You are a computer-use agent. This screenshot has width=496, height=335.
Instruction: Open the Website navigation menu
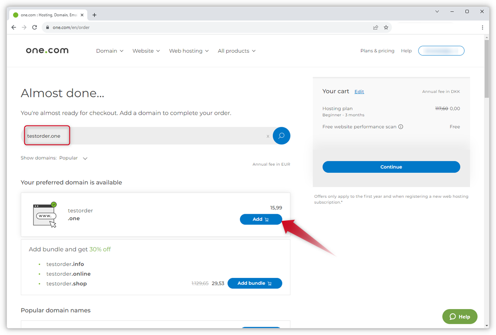point(146,51)
